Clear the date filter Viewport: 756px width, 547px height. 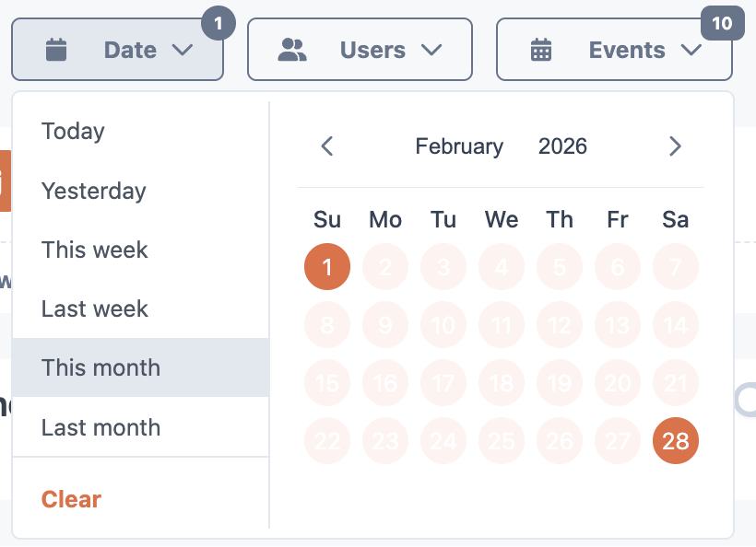(x=71, y=499)
